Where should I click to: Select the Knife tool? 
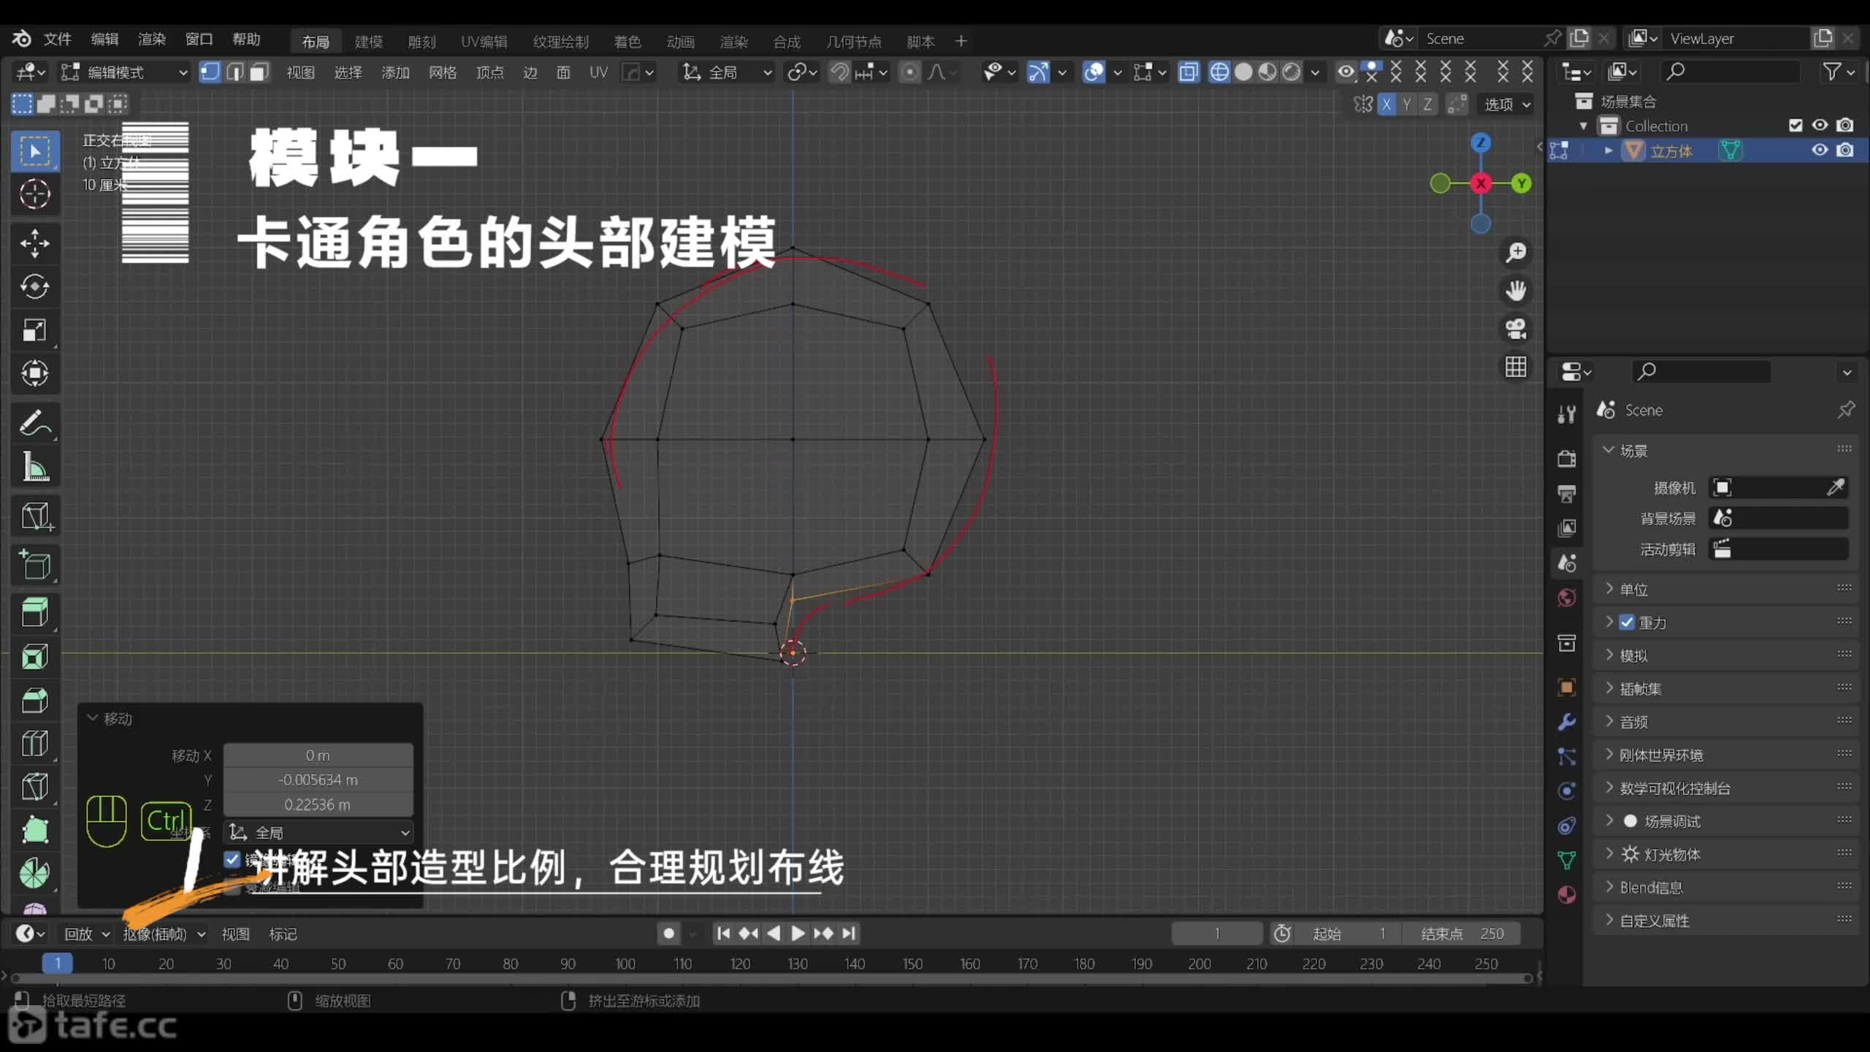35,787
